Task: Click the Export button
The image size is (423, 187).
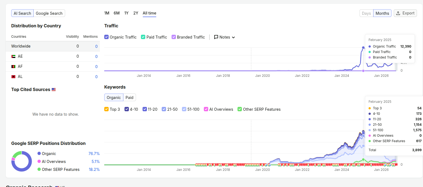Action: 405,13
